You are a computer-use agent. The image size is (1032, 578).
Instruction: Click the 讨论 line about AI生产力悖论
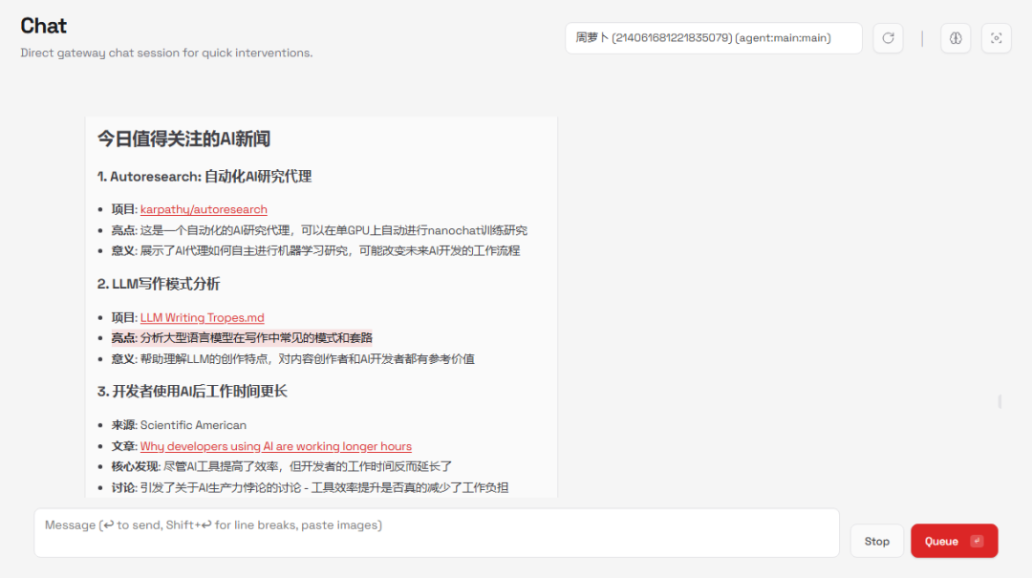[310, 488]
